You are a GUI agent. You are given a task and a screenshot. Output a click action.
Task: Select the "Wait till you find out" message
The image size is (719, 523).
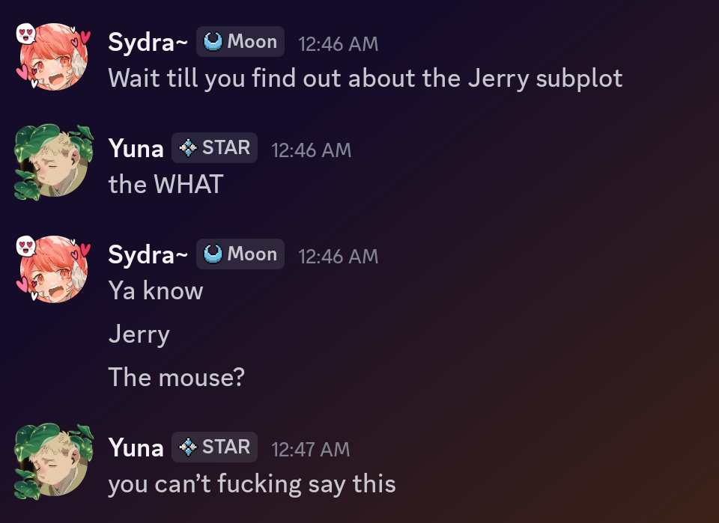(x=365, y=78)
